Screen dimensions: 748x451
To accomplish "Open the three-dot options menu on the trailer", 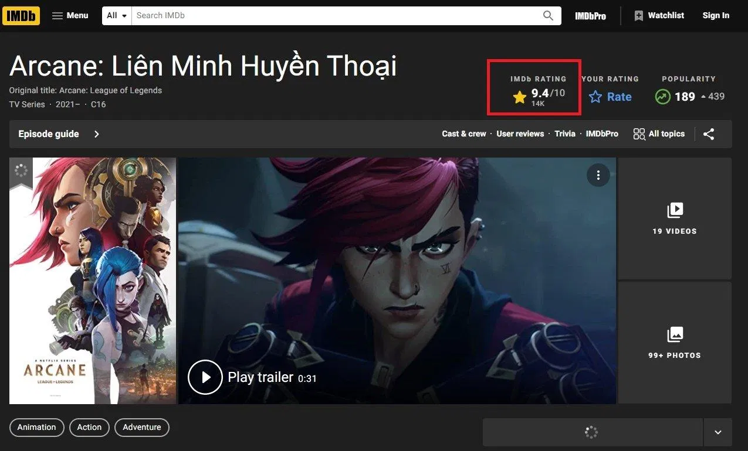I will [x=598, y=175].
